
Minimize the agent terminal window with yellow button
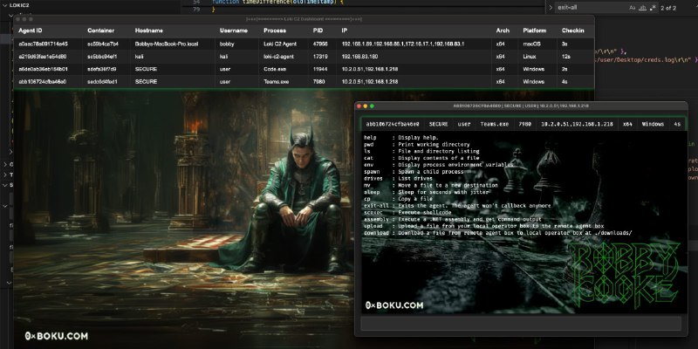tap(366, 106)
